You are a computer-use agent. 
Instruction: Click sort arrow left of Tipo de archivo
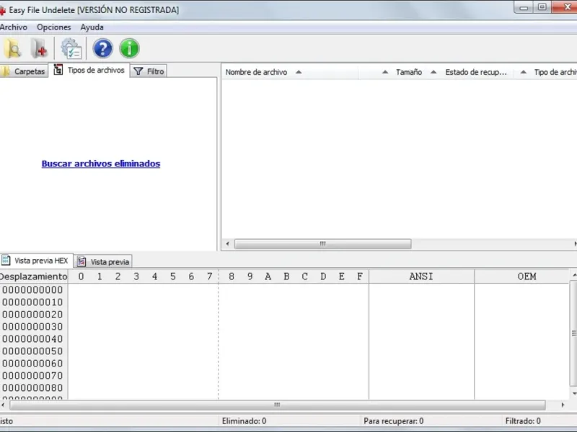[x=524, y=72]
